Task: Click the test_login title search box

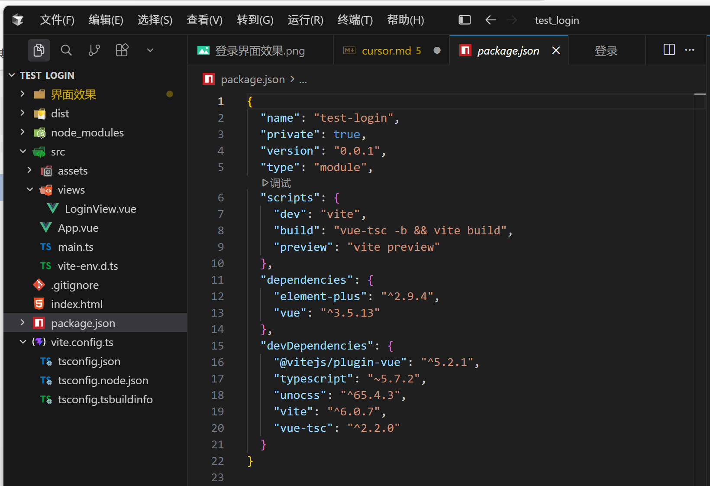Action: coord(557,20)
